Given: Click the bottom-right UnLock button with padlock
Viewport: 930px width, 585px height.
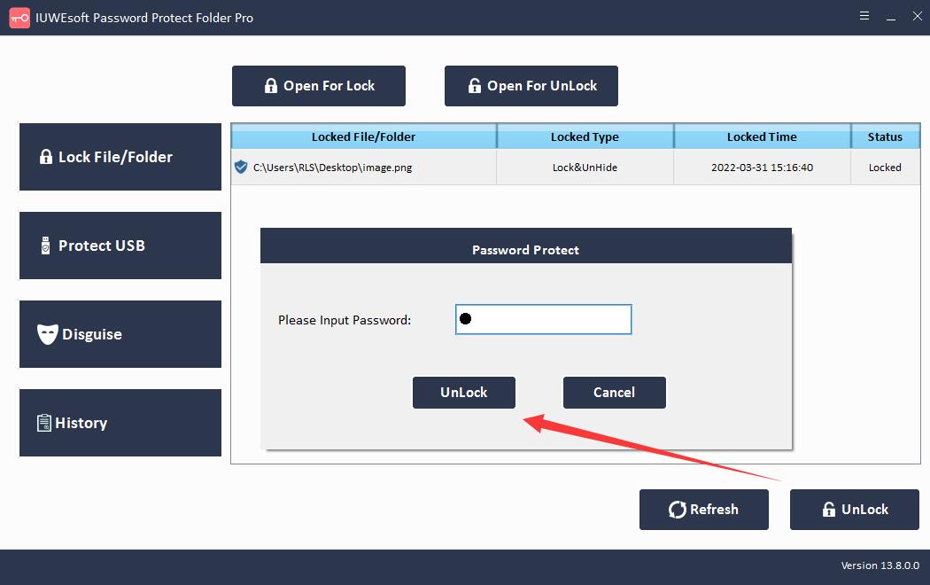Looking at the screenshot, I should (x=854, y=509).
